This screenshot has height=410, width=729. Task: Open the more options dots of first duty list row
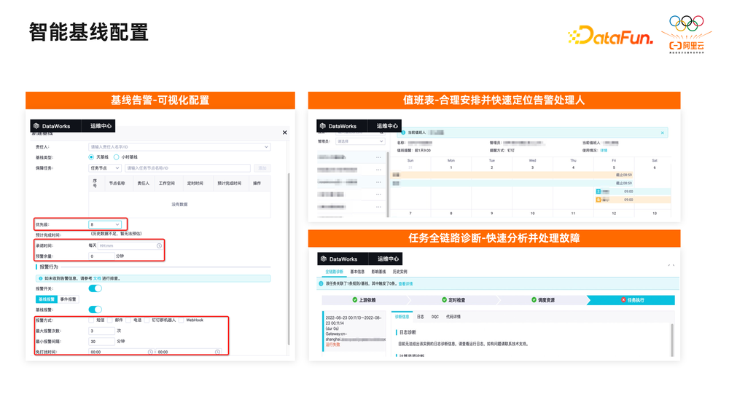click(378, 157)
